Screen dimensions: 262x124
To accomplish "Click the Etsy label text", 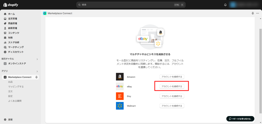I will [x=129, y=96].
